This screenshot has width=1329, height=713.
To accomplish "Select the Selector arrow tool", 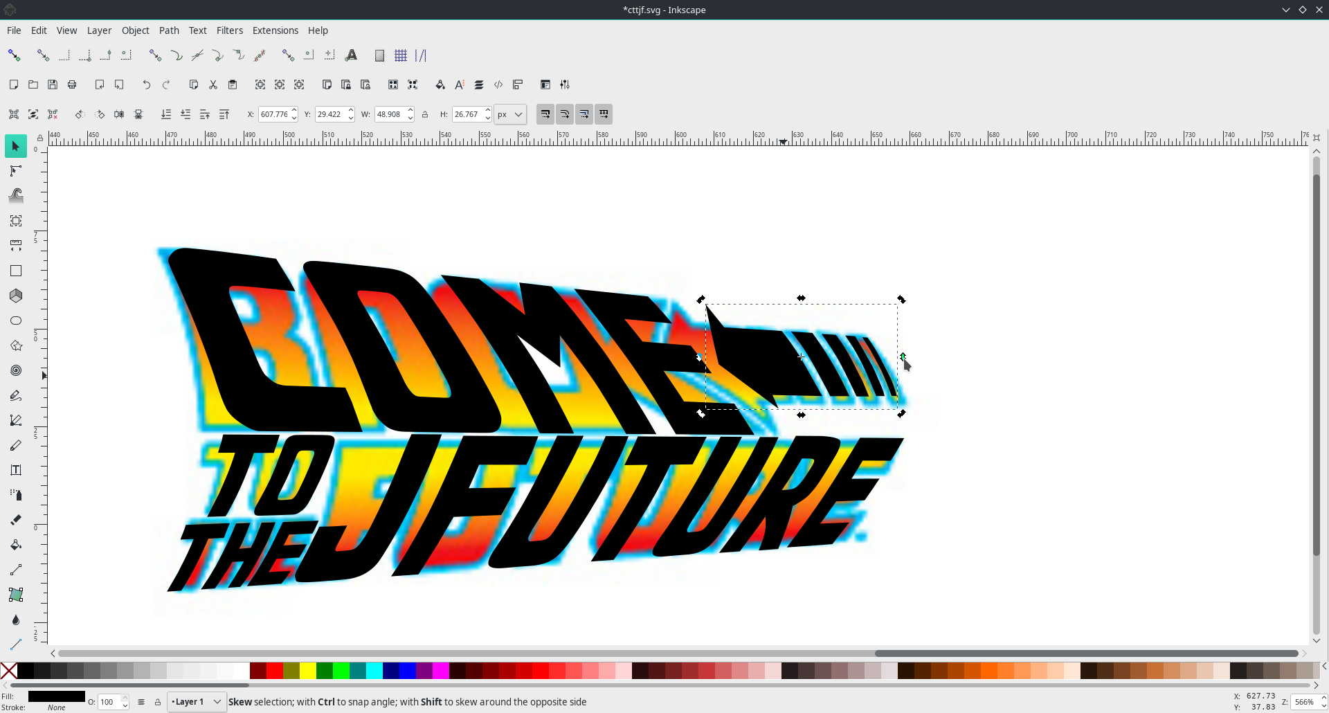I will coord(15,146).
